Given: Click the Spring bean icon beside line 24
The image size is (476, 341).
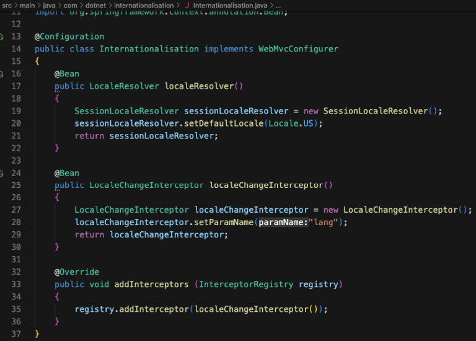Looking at the screenshot, I should point(2,173).
